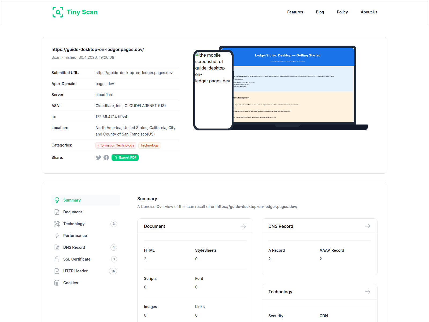Screen dimensions: 429x322
Task: Open Document card via arrow icon
Action: (243, 226)
